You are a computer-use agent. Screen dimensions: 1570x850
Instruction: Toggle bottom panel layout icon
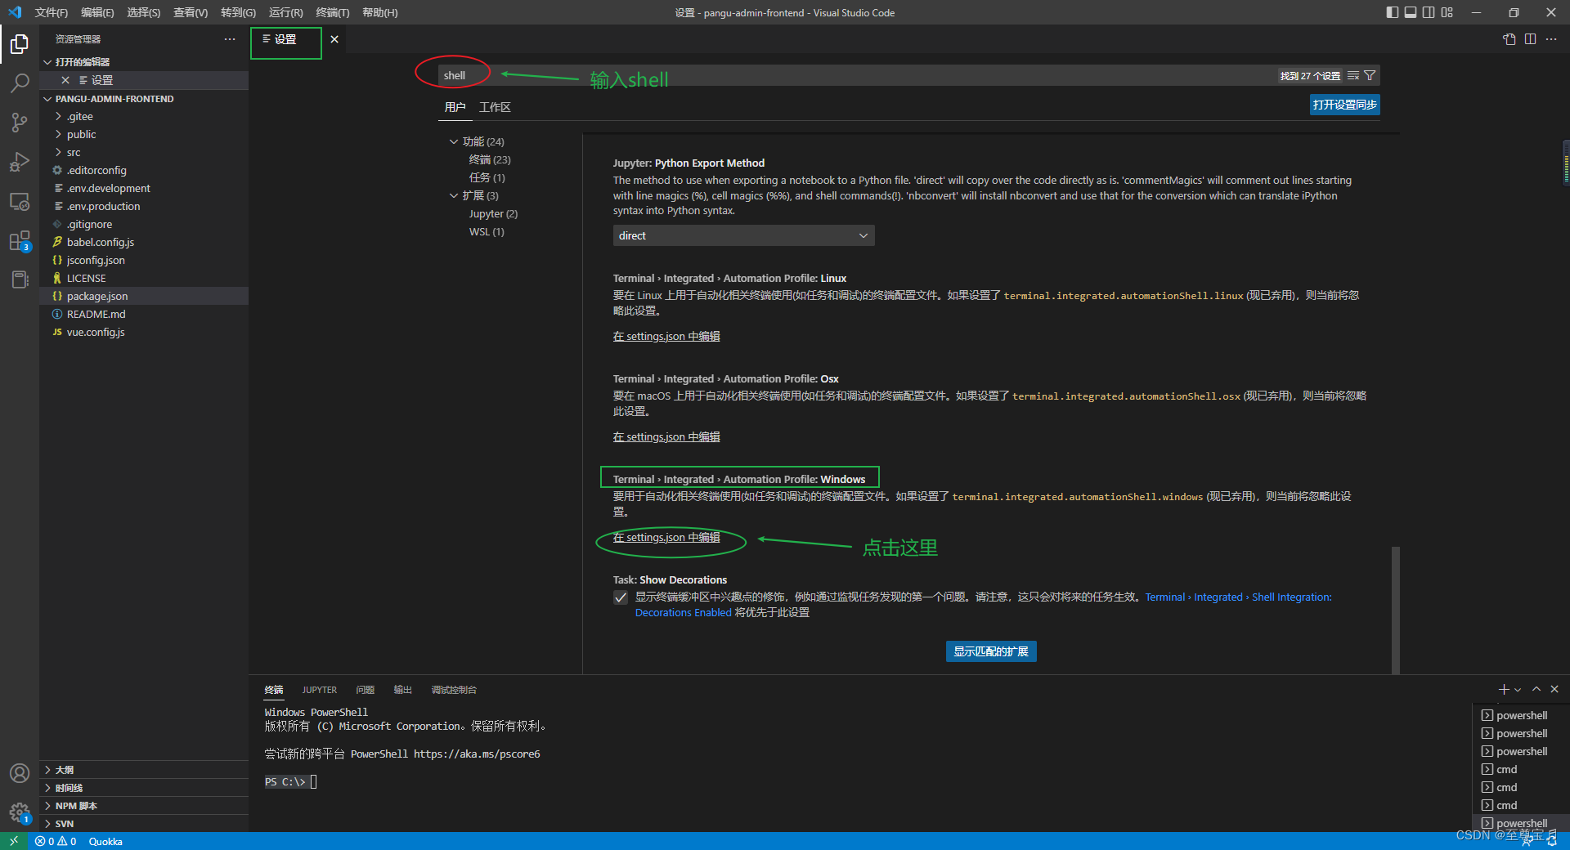(x=1411, y=12)
